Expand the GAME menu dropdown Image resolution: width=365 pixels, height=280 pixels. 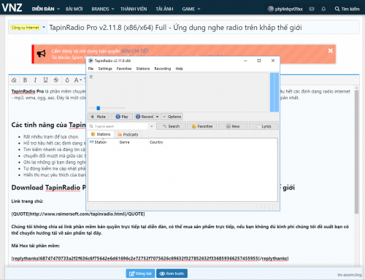(x=199, y=9)
